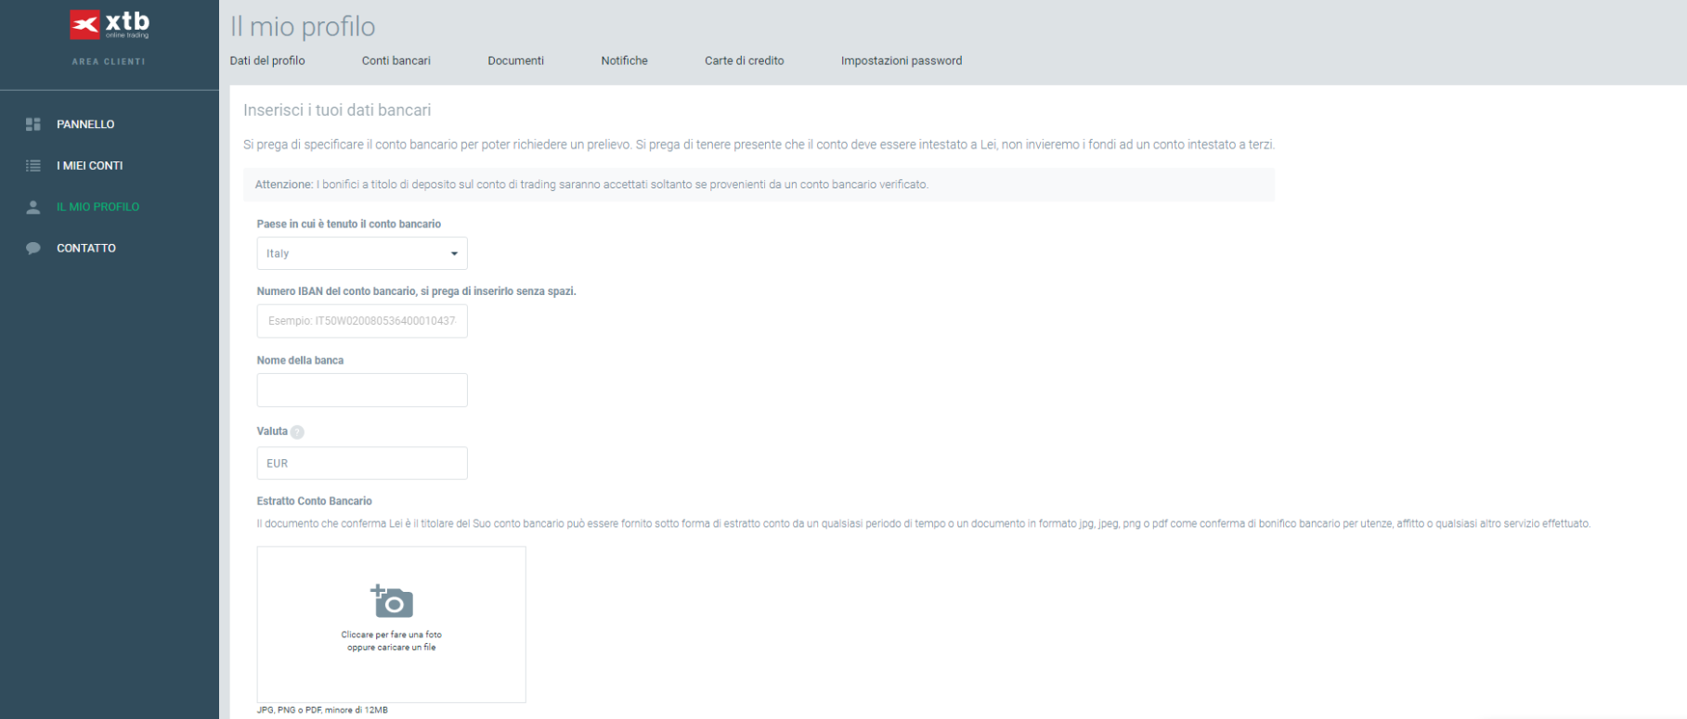The width and height of the screenshot is (1687, 719).
Task: Navigate to PANNELLO in sidebar
Action: [x=85, y=124]
